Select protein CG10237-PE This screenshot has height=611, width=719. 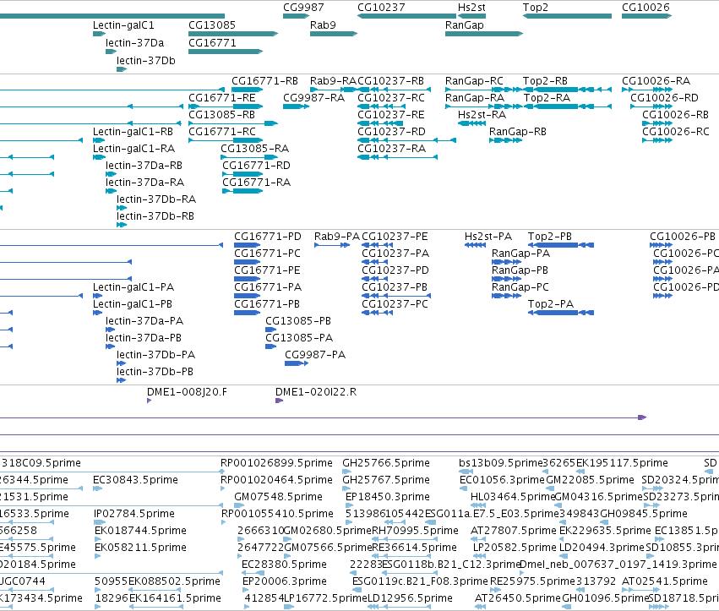(395, 237)
